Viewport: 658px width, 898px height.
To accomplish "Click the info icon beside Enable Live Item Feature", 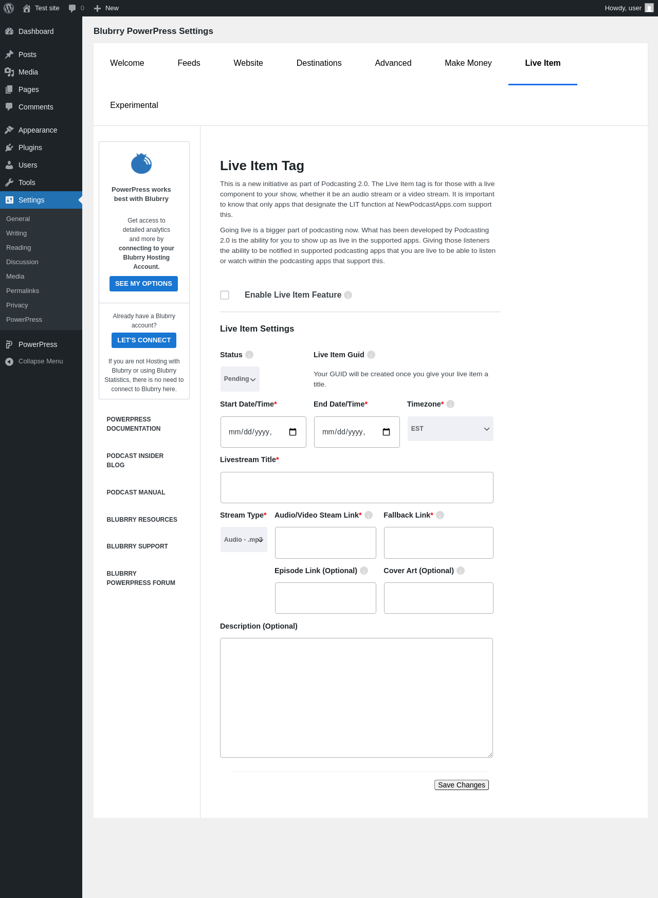I will click(x=348, y=295).
